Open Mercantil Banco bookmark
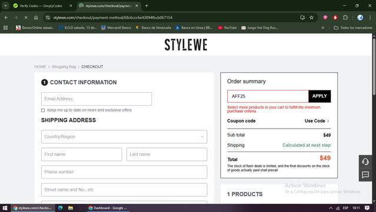The width and height of the screenshot is (376, 212). [116, 28]
